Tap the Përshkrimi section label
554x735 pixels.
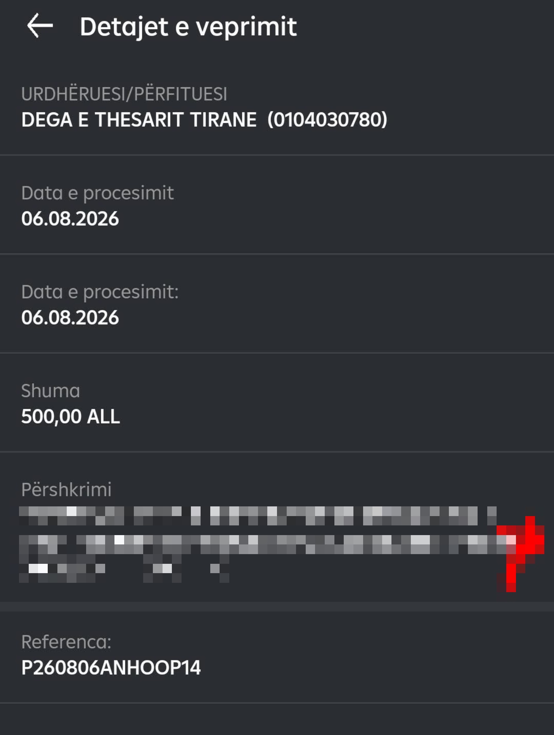(x=66, y=490)
